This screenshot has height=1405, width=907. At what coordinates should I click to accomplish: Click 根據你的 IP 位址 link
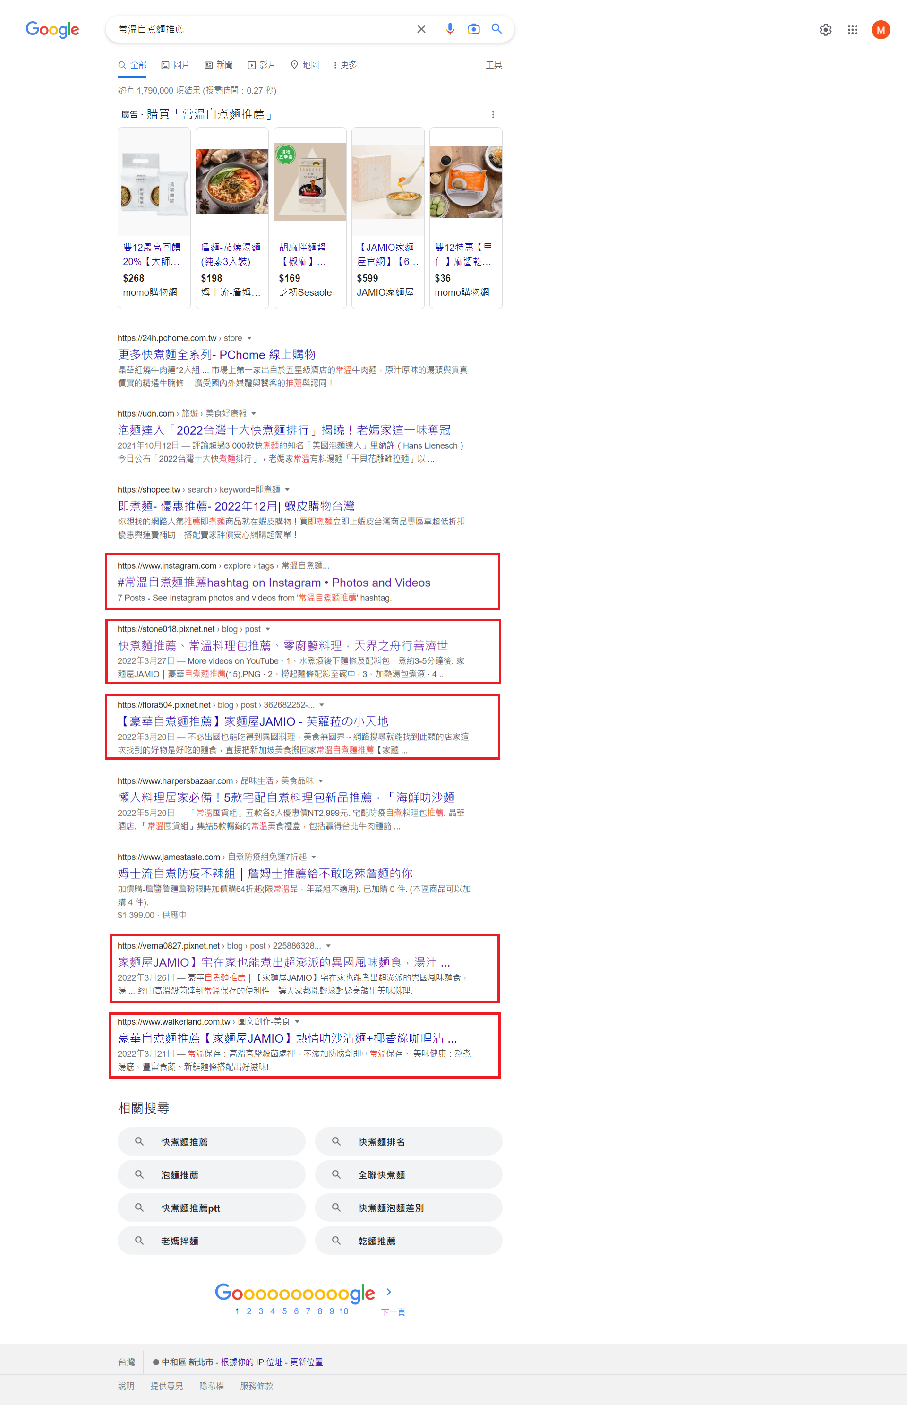251,1362
